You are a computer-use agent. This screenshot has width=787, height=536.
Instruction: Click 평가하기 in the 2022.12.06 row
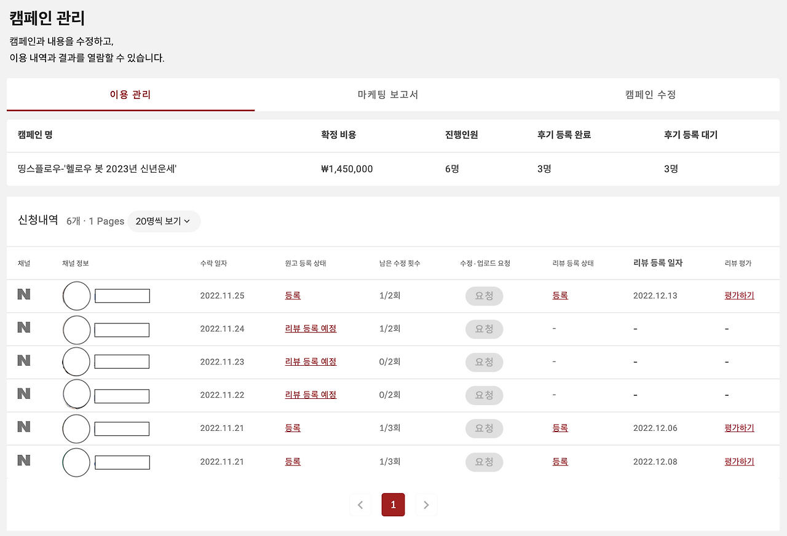pyautogui.click(x=738, y=428)
